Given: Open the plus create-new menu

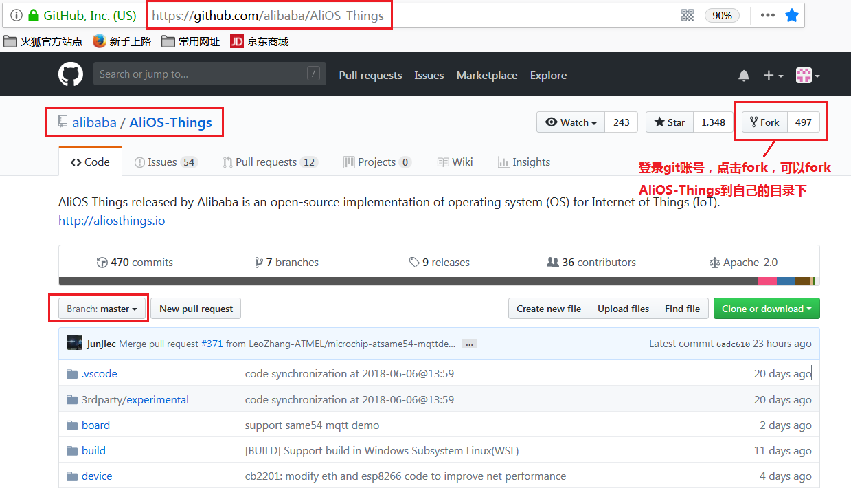Looking at the screenshot, I should (773, 76).
